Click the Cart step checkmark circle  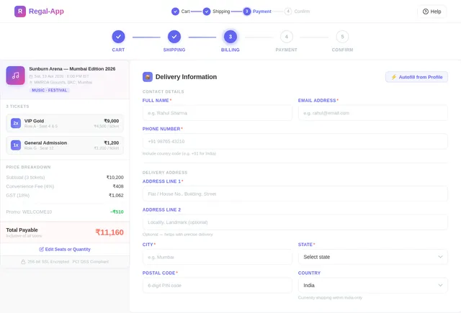click(x=118, y=37)
